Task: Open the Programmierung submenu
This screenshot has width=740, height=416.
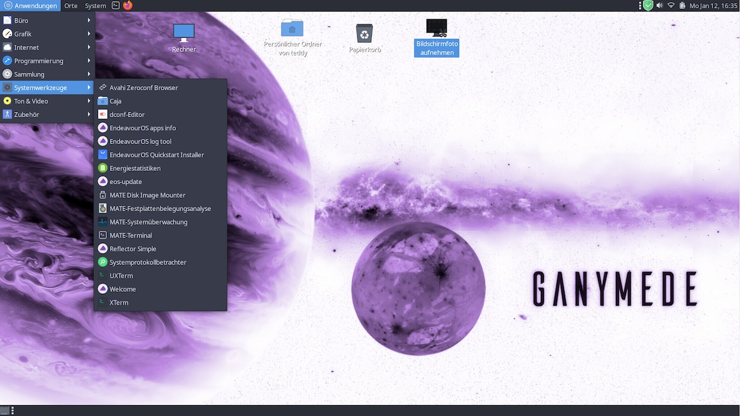Action: coord(47,61)
